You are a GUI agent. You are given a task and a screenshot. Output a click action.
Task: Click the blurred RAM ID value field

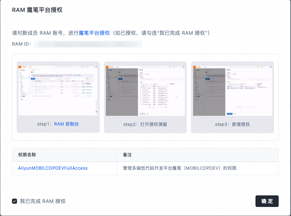pyautogui.click(x=88, y=44)
